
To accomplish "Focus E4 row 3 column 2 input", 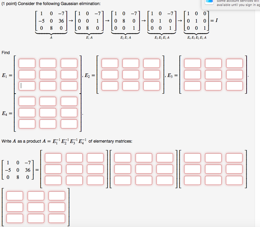I will click(48, 124).
